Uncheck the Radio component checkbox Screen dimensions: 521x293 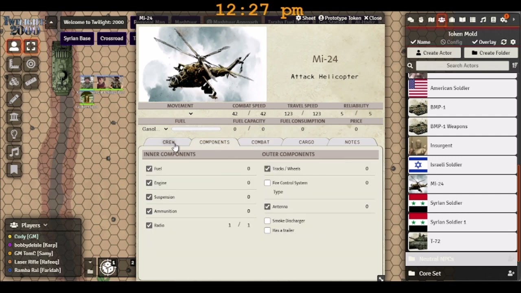pyautogui.click(x=149, y=225)
